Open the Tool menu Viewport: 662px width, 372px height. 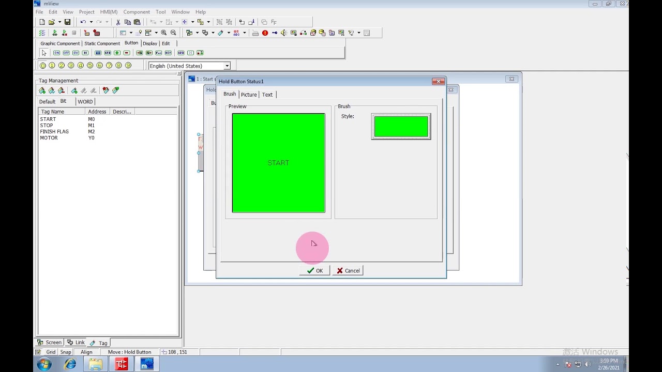[161, 12]
